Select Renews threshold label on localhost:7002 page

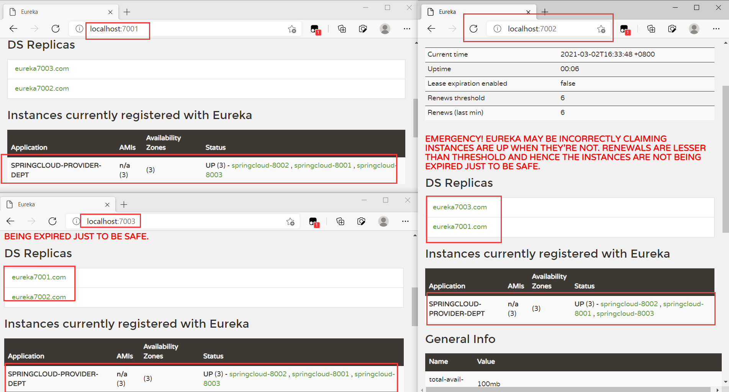(x=456, y=98)
